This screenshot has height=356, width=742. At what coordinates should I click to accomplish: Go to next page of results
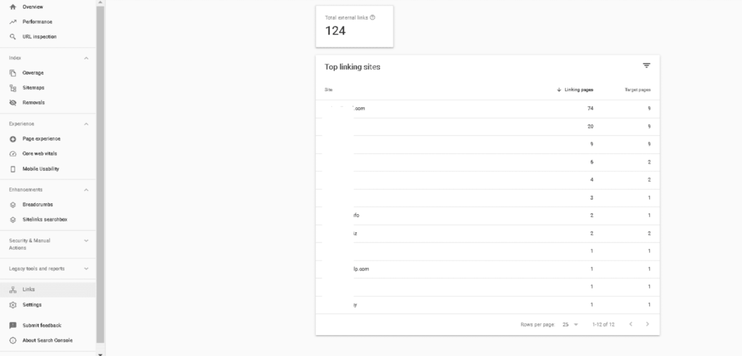click(647, 324)
